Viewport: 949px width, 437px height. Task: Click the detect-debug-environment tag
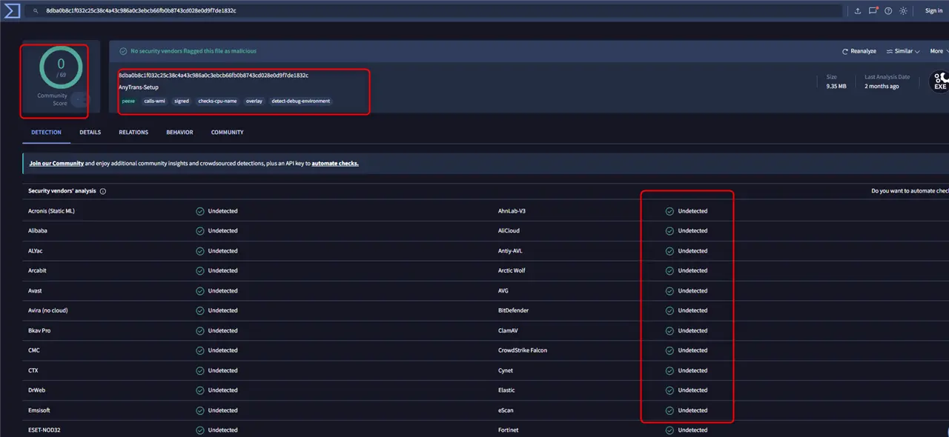coord(301,101)
